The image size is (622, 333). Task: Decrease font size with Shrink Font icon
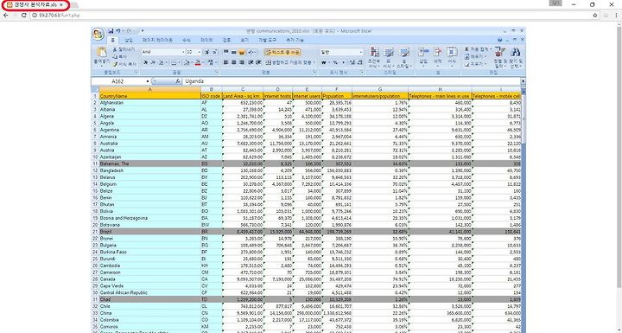click(x=214, y=52)
